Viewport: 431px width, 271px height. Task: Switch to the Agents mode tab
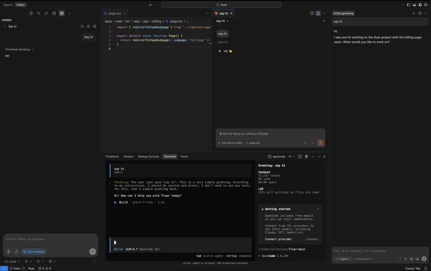tap(8, 5)
